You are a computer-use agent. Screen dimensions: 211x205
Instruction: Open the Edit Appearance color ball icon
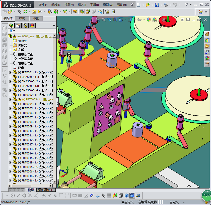coord(149,20)
